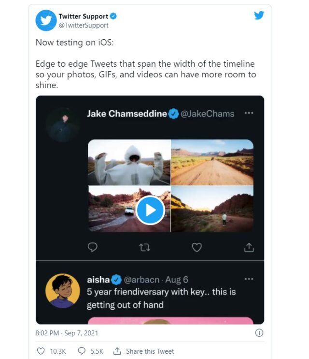309x359 pixels.
Task: Open the white hoodie photo thumbnail
Action: tap(129, 162)
